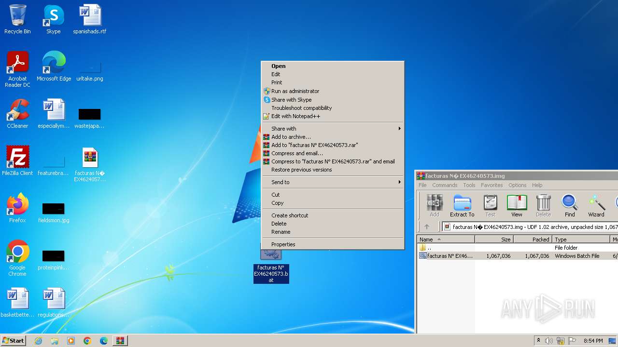Select the CCleaner desktop shortcut
This screenshot has width=618, height=347.
(x=17, y=114)
